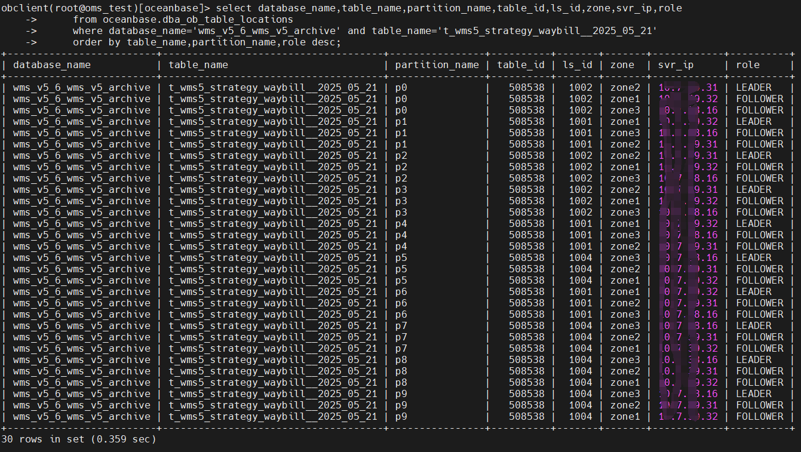Click partition name p2 in its LEADER row

401,156
